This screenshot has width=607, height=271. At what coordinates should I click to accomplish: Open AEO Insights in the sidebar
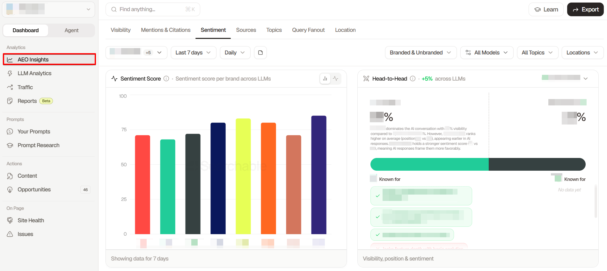pos(49,60)
